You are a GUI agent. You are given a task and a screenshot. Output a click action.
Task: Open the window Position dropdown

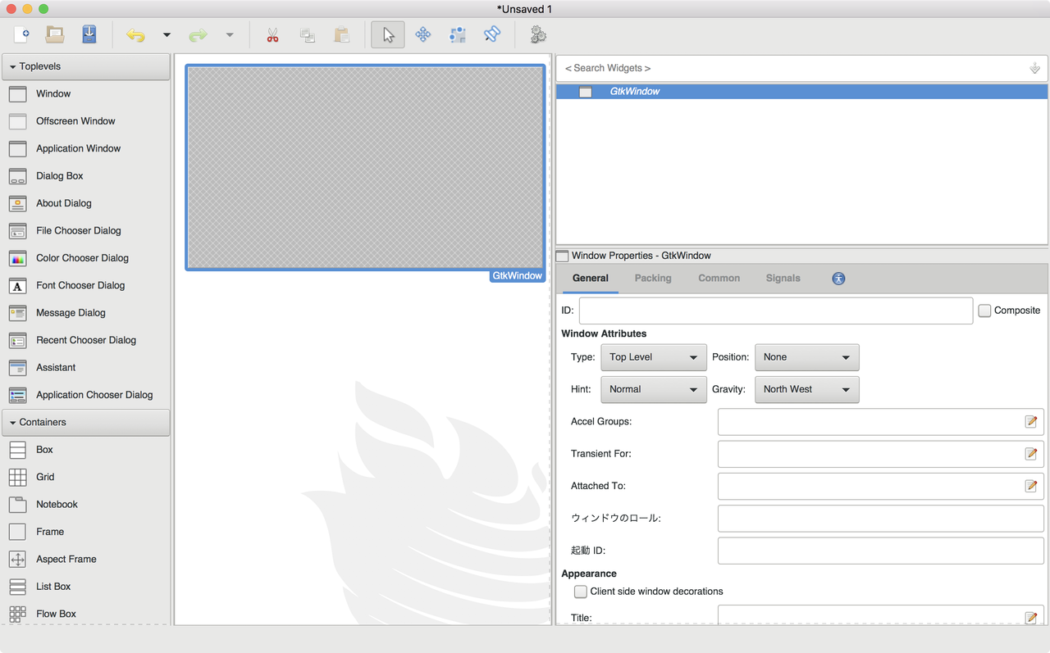pyautogui.click(x=806, y=357)
